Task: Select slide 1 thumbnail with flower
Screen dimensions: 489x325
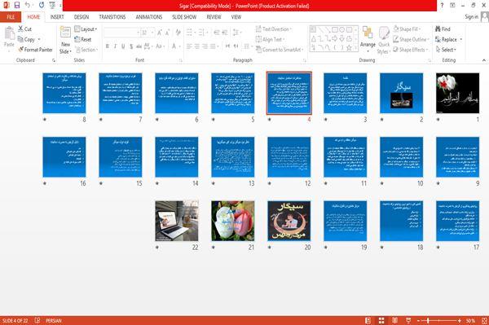Action: 457,93
